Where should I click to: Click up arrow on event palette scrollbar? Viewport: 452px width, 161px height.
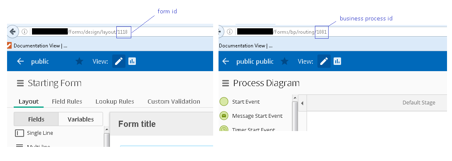(x=295, y=98)
